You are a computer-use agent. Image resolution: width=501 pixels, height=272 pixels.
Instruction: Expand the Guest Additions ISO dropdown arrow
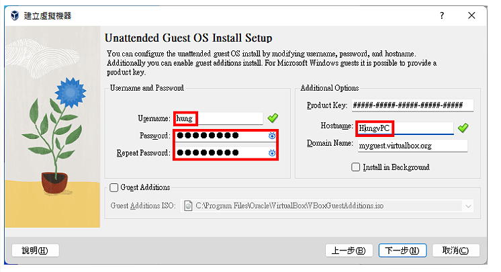pyautogui.click(x=468, y=206)
